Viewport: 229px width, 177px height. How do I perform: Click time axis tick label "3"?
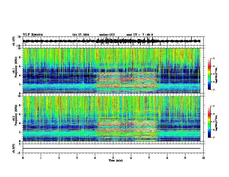pos(77,158)
